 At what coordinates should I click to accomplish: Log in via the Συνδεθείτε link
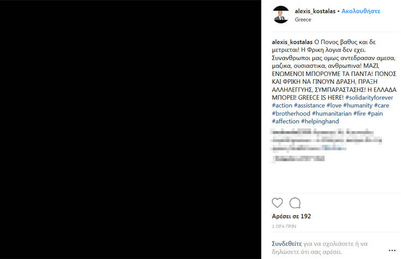286,244
